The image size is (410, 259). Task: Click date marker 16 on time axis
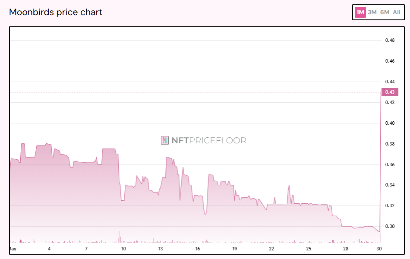pos(197,249)
